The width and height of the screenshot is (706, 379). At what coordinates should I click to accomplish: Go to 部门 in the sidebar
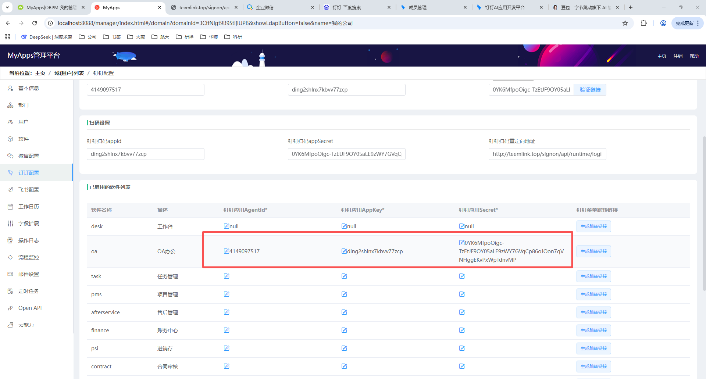36,105
